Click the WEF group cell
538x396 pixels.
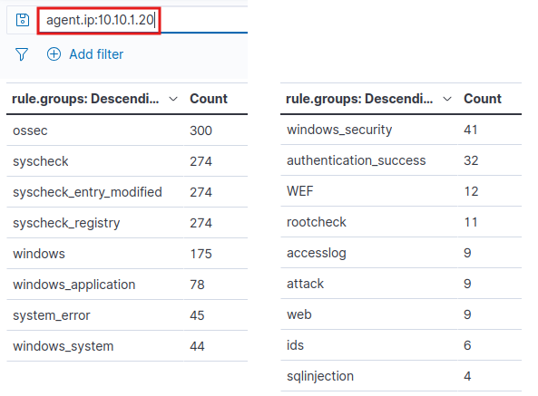(x=300, y=191)
